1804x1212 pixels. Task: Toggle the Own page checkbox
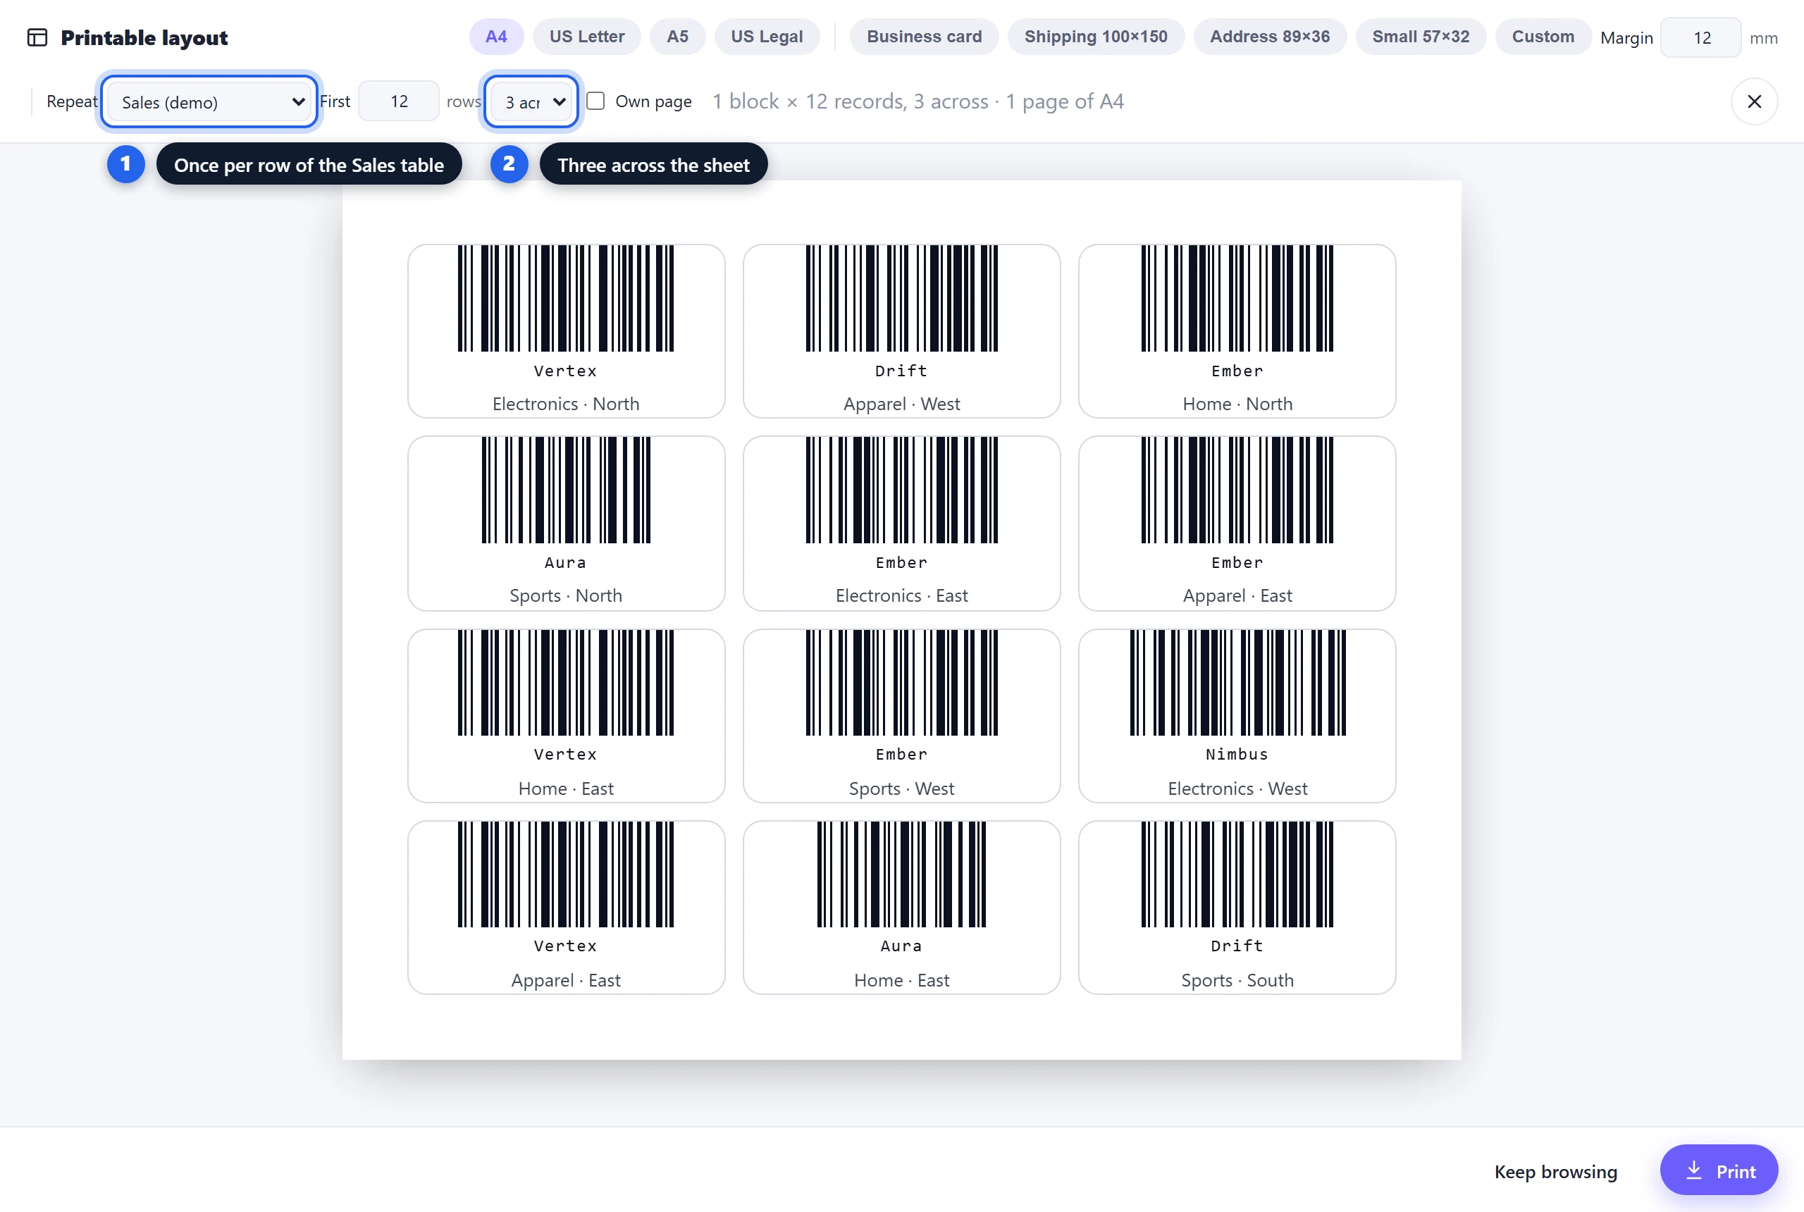595,101
